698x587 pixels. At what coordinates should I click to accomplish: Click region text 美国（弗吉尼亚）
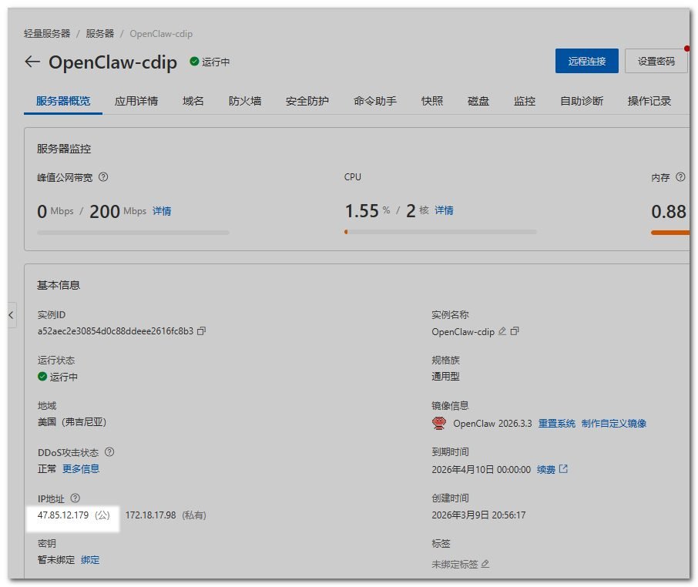pos(72,422)
